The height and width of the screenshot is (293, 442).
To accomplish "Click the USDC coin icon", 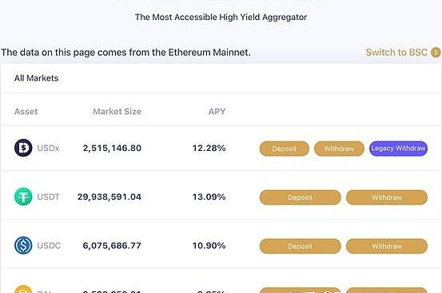I will point(23,245).
